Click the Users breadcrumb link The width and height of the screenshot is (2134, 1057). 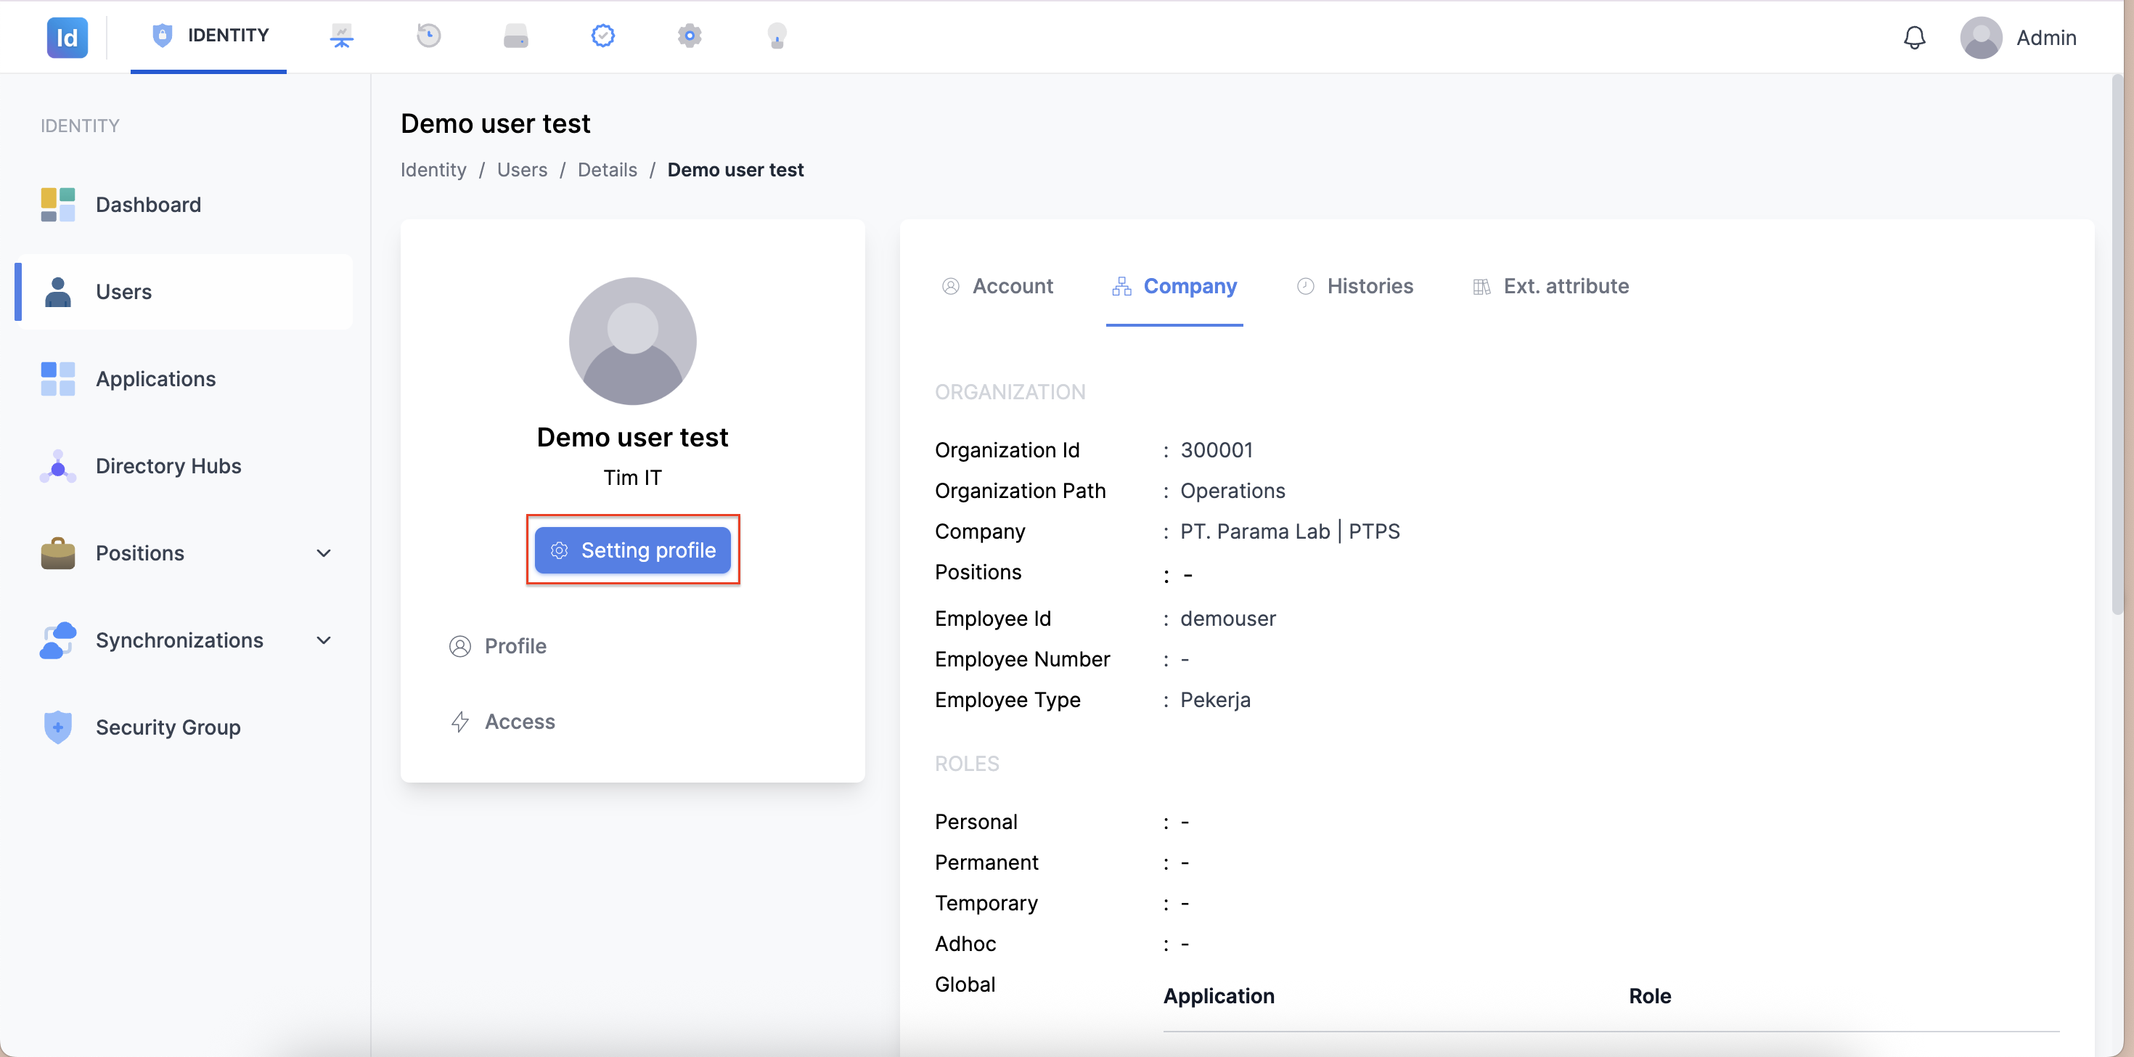(522, 170)
